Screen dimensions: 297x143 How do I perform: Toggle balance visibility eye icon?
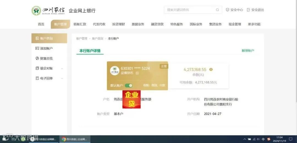point(211,69)
